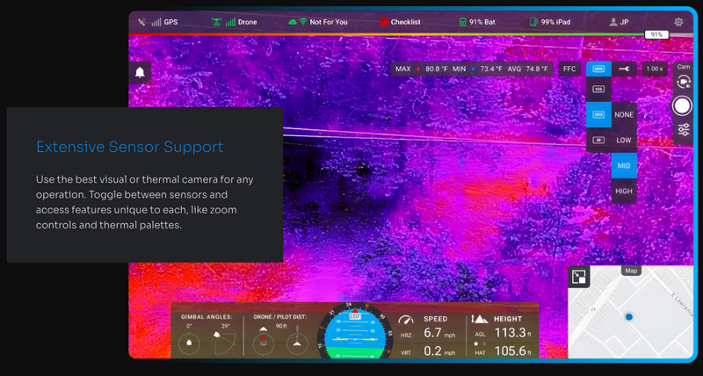Open camera adjustment sliders icon
Image resolution: width=703 pixels, height=376 pixels.
(x=683, y=130)
